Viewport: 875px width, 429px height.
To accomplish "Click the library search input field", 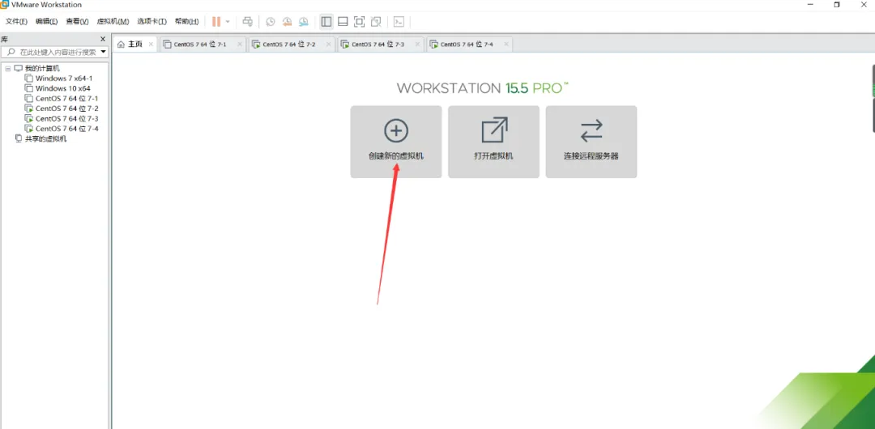I will (x=55, y=52).
